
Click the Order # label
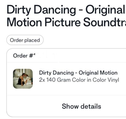pos(24,56)
